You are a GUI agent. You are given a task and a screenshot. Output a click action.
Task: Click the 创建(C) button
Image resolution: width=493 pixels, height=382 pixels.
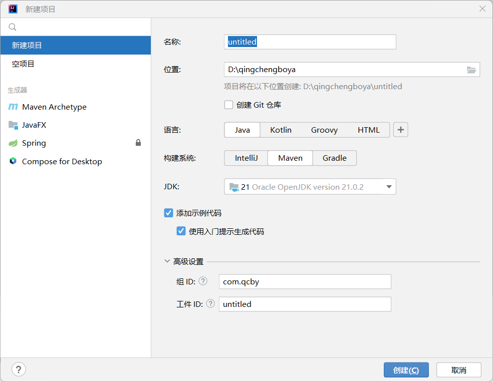pyautogui.click(x=406, y=370)
